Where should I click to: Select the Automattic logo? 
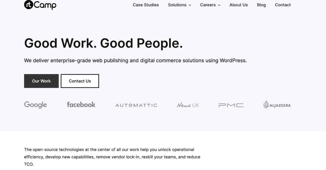click(136, 105)
